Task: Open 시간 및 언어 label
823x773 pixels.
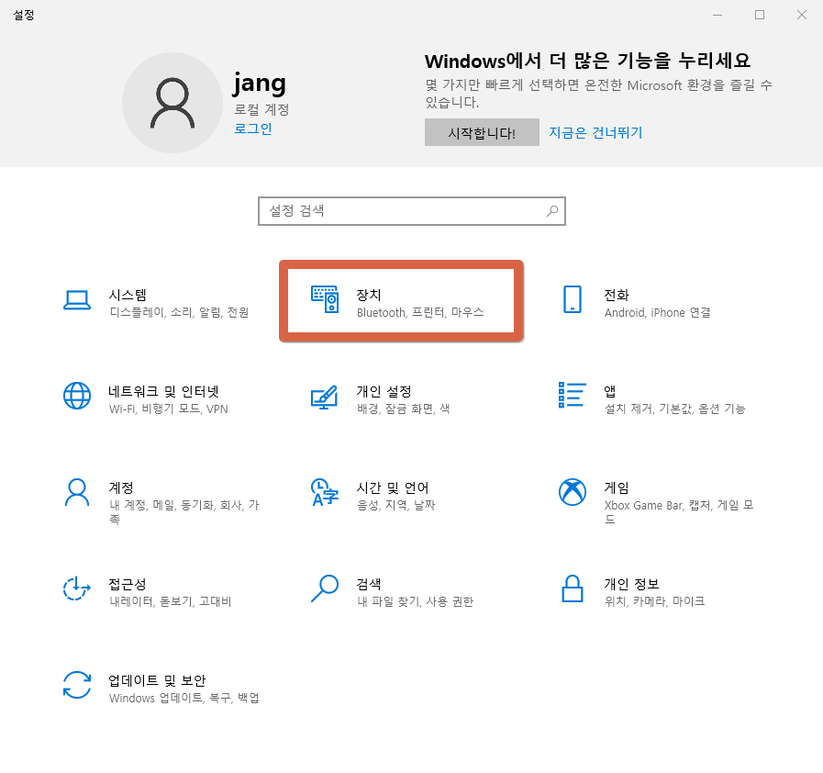Action: 393,487
